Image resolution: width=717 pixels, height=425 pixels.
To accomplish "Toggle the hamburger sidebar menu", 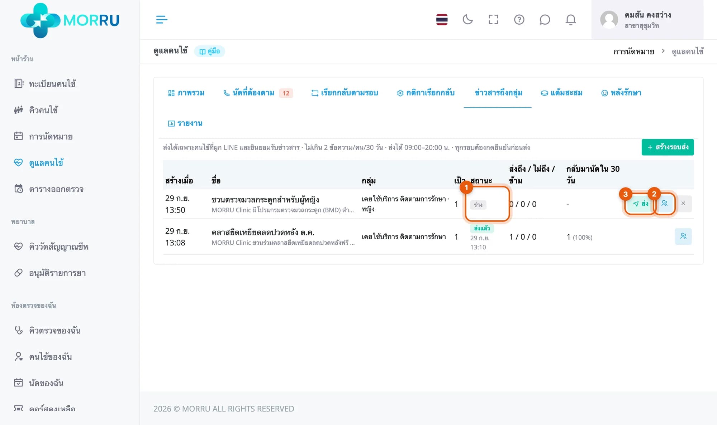I will point(162,20).
